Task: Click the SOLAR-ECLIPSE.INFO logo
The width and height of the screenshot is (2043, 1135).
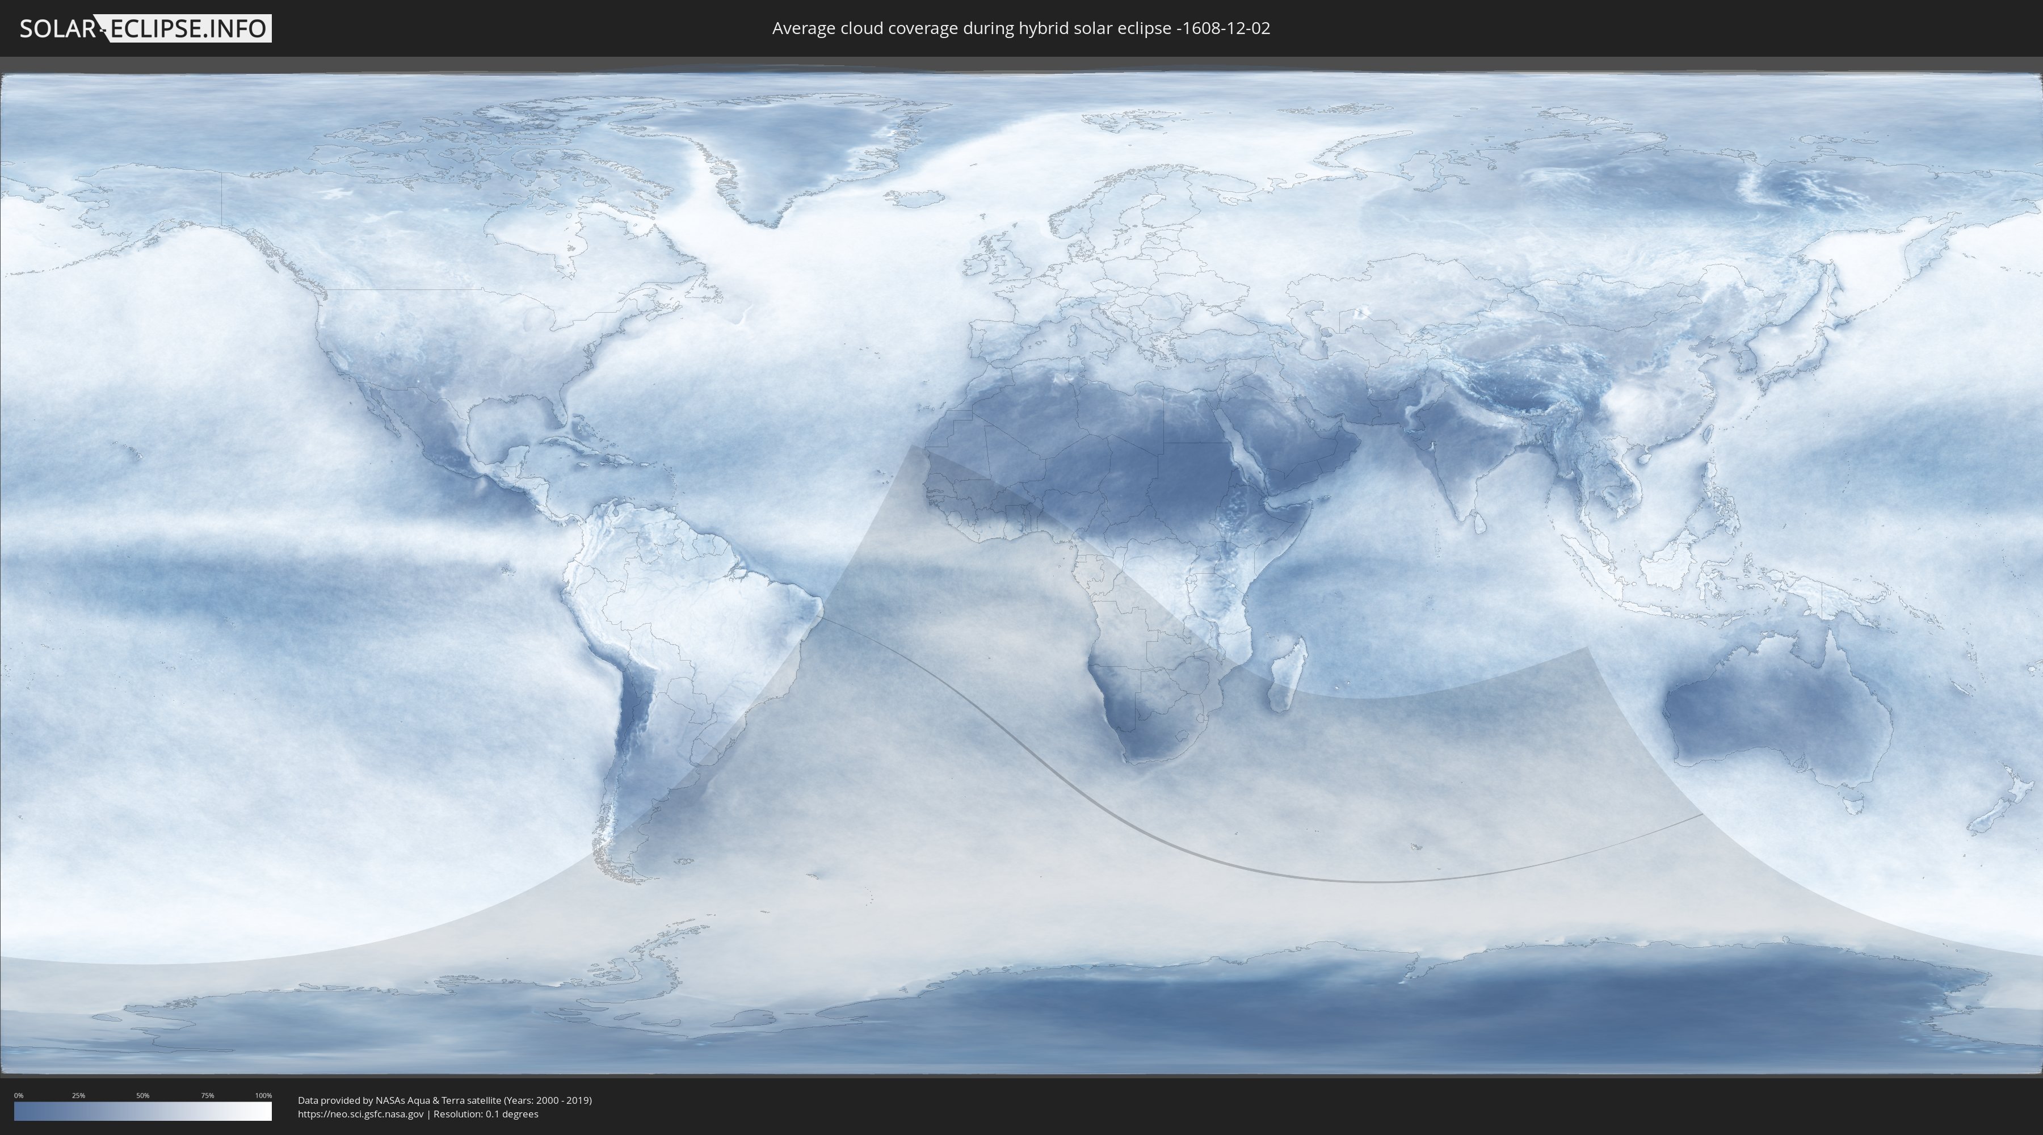Action: tap(145, 28)
